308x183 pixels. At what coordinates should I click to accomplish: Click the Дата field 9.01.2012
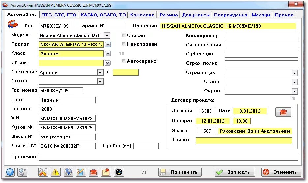pyautogui.click(x=250, y=111)
